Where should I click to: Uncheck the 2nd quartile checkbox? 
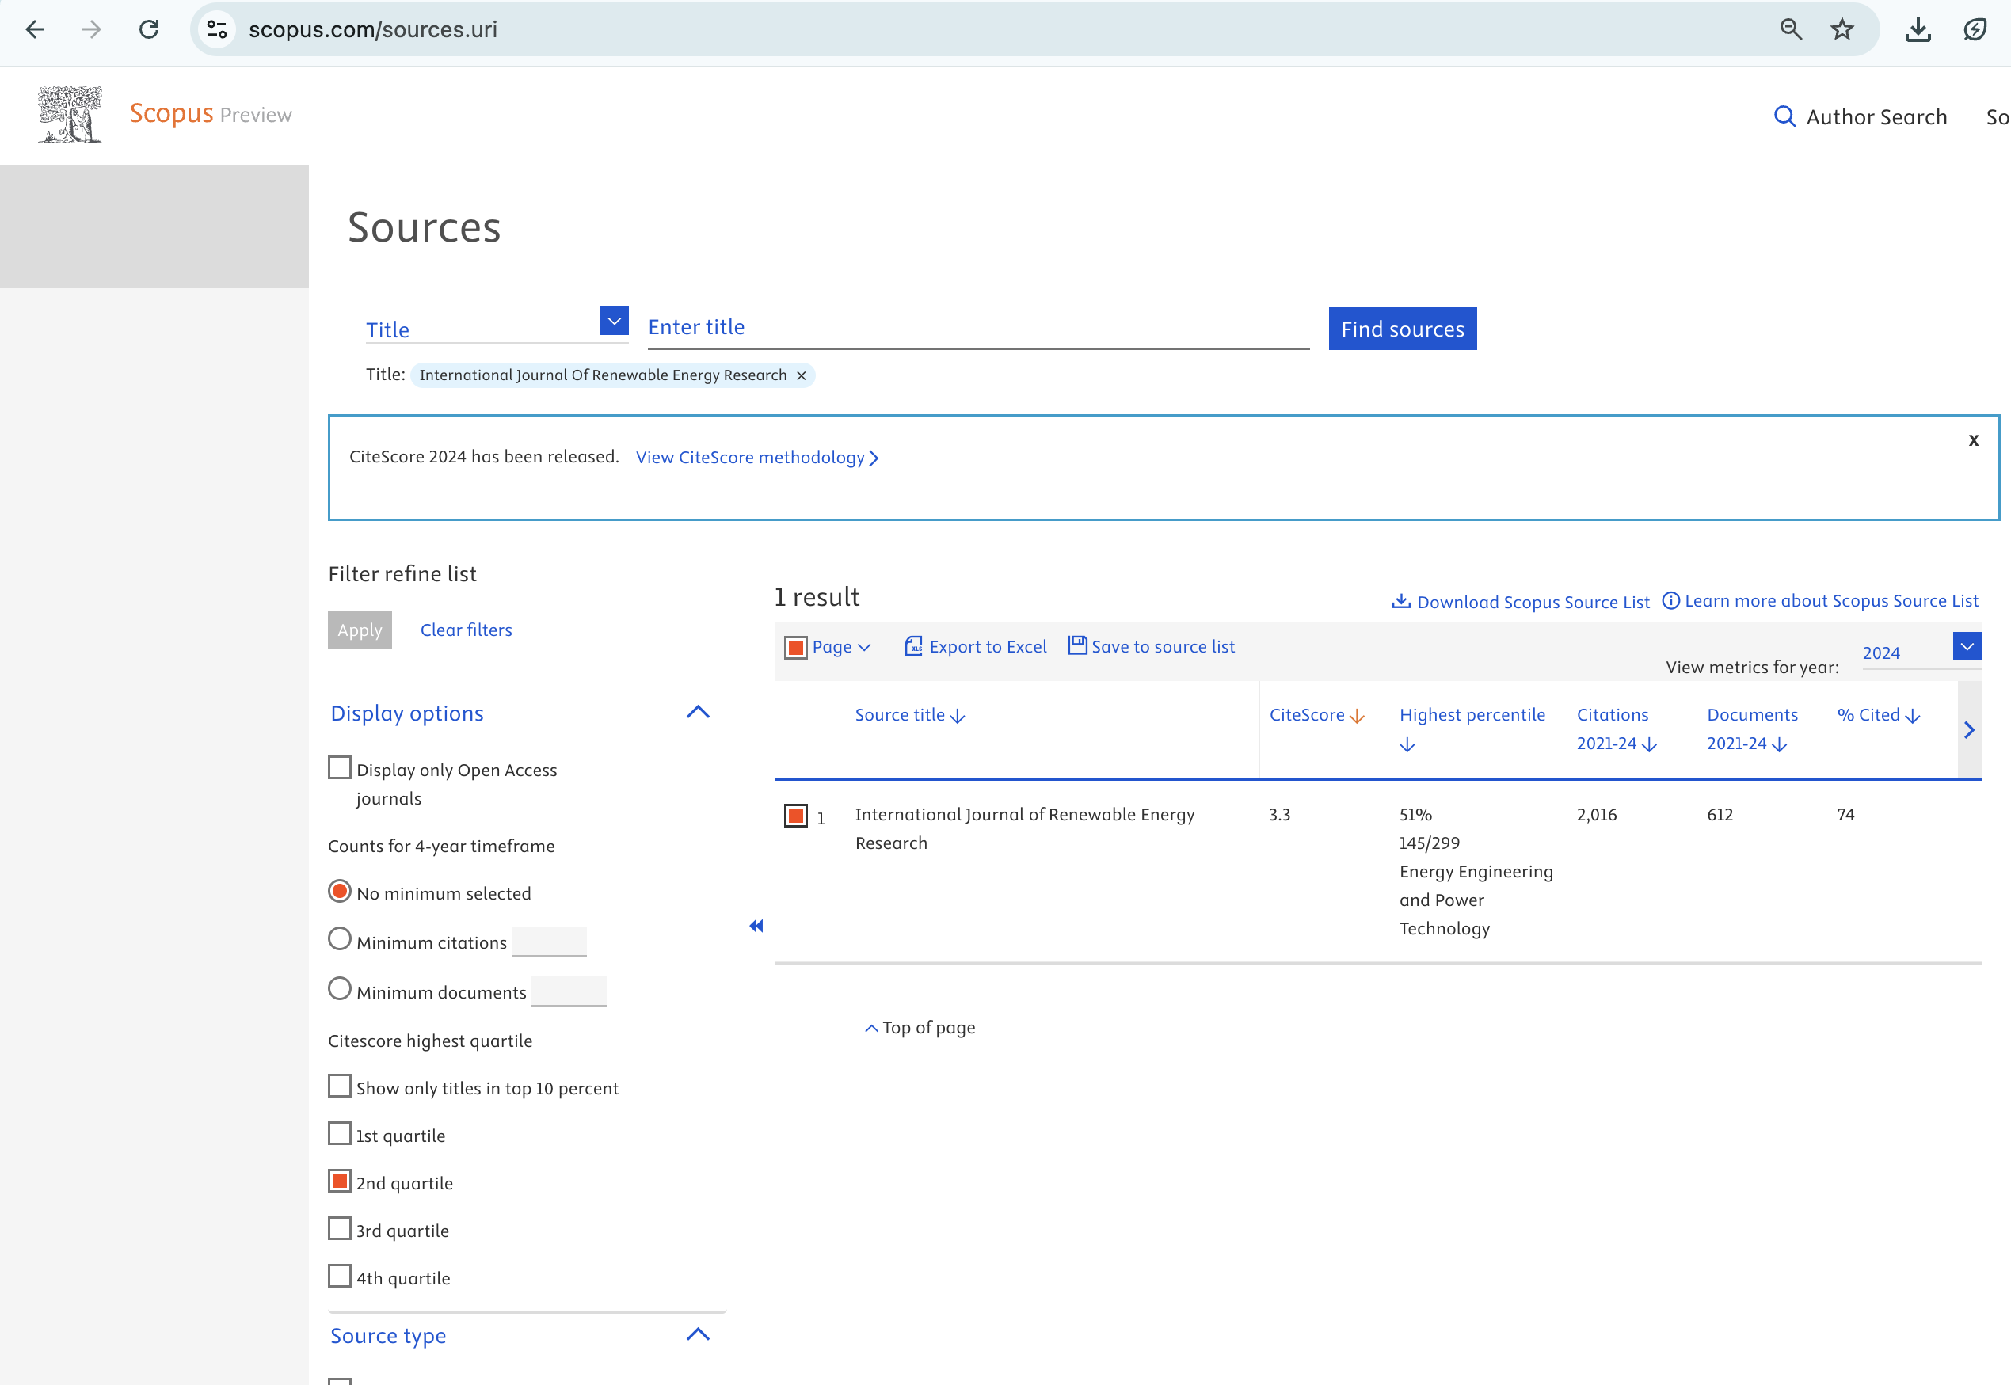339,1182
